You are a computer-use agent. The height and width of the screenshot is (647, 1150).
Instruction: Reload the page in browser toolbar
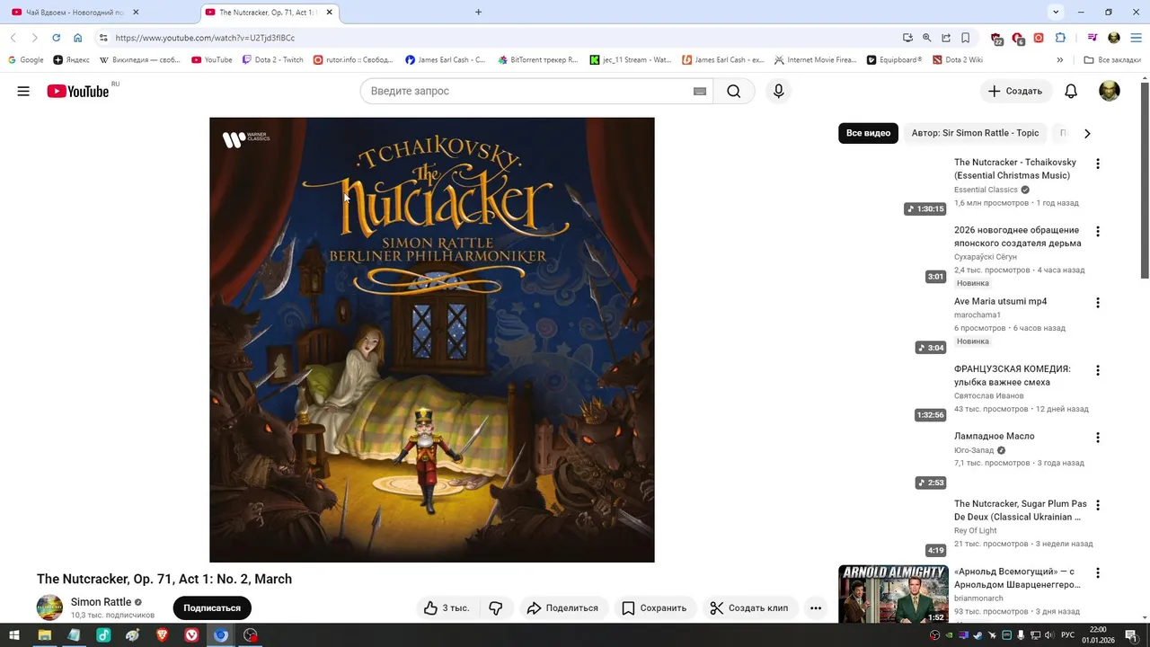(56, 38)
